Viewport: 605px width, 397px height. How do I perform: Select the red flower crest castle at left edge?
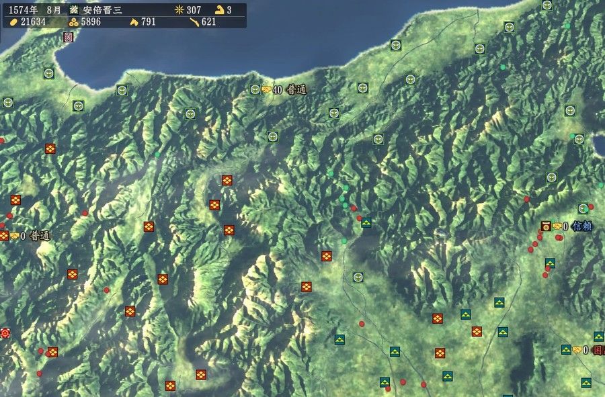5,333
